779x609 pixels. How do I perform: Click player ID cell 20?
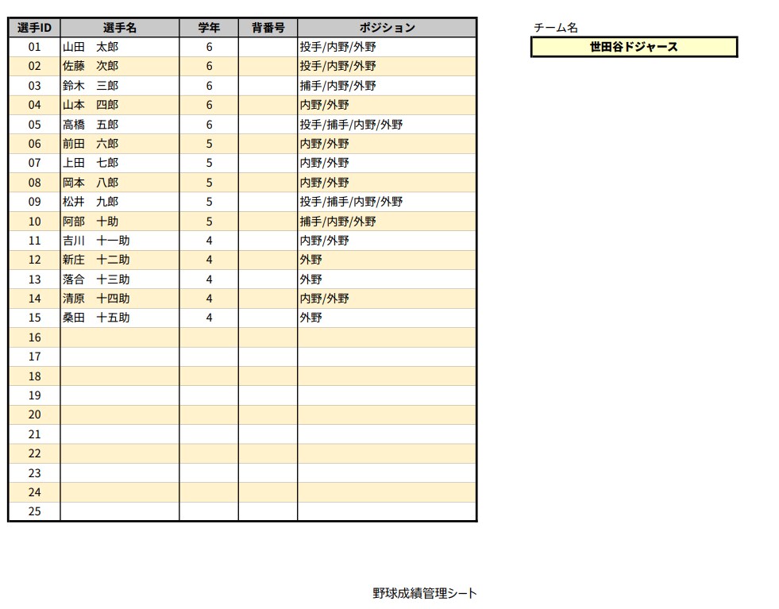pos(34,415)
